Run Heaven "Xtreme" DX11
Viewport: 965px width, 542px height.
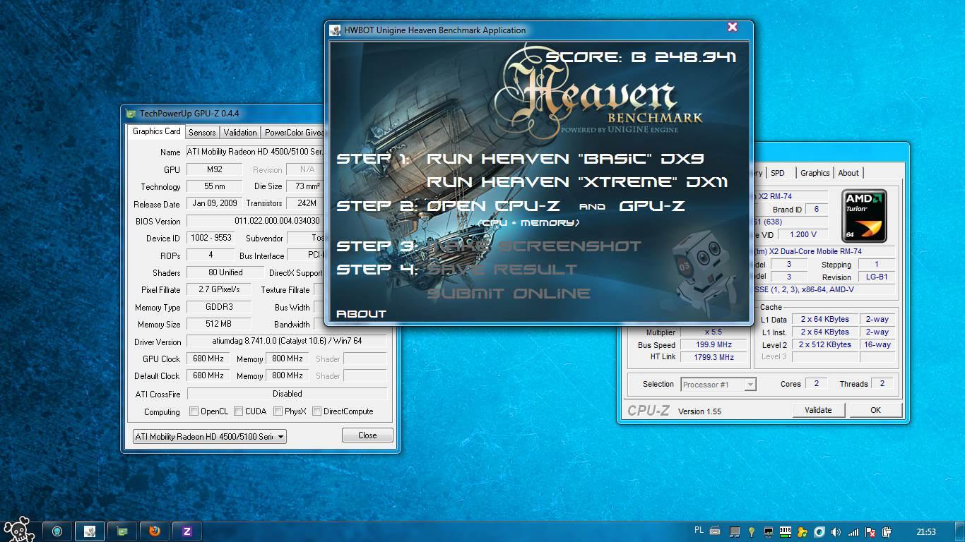(x=577, y=182)
